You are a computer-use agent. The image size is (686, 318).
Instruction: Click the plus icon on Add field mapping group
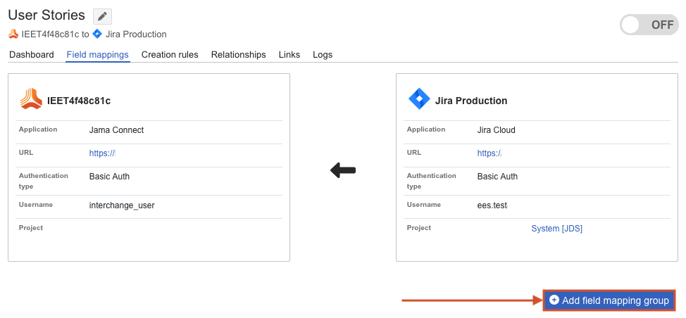pyautogui.click(x=554, y=300)
